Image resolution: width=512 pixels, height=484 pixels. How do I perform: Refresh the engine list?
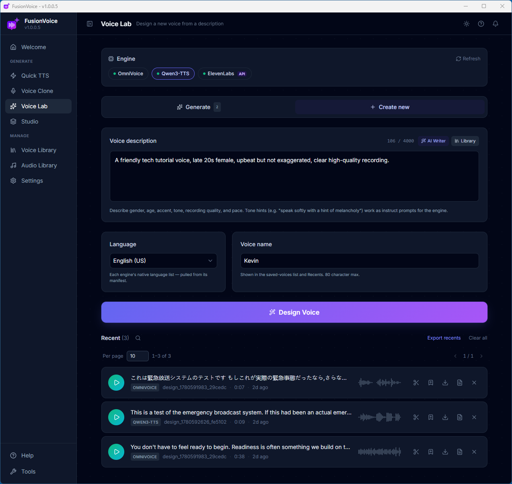click(x=468, y=59)
